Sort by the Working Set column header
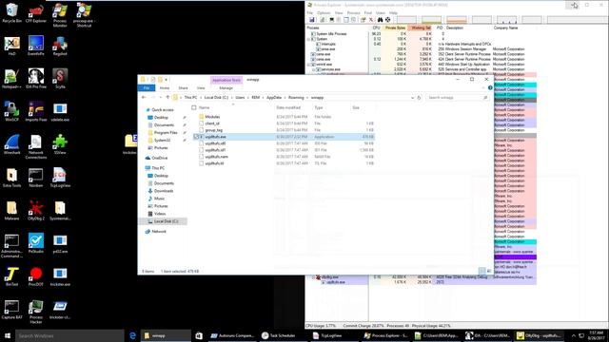 point(421,28)
